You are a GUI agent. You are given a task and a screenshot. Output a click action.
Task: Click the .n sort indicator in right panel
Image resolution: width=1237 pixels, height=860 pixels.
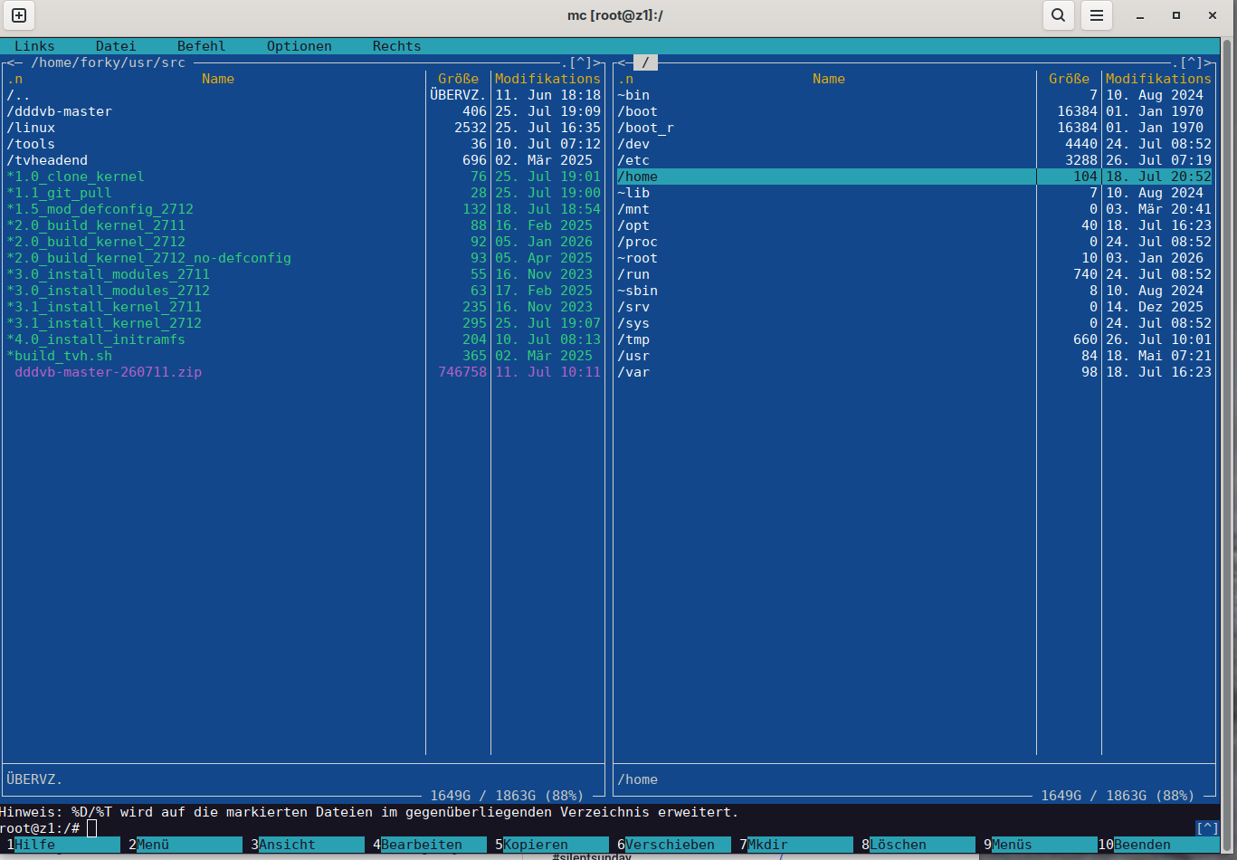[x=625, y=79]
